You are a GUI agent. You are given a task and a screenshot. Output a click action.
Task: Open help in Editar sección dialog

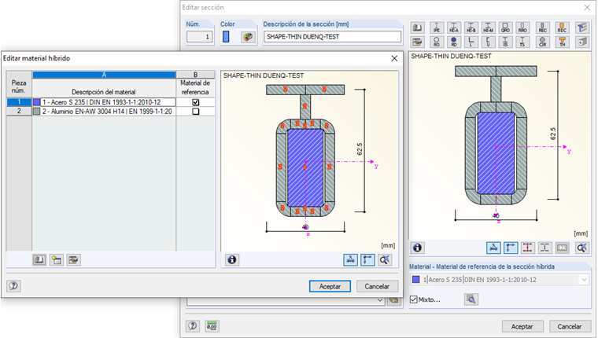[x=193, y=325]
